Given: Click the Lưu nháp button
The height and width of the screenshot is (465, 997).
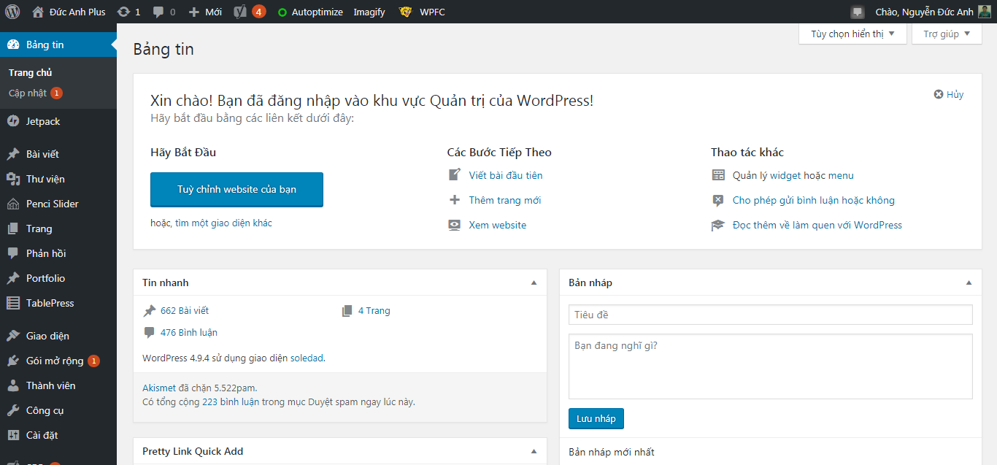Looking at the screenshot, I should click(x=596, y=418).
